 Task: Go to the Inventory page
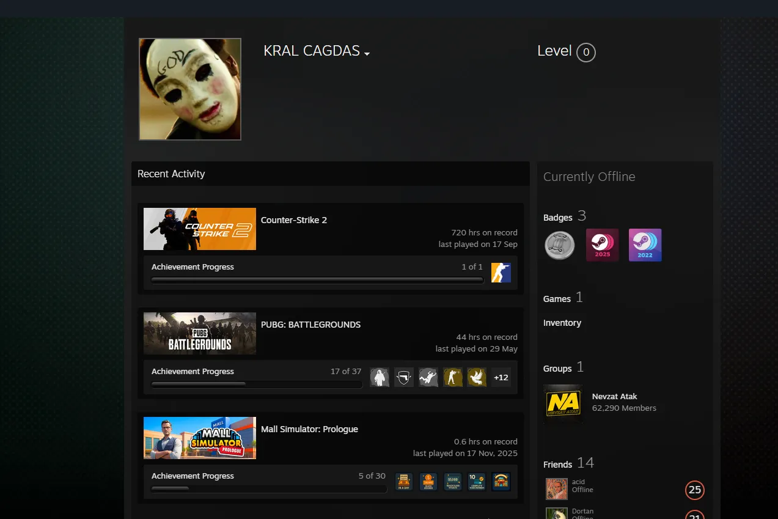pos(562,323)
